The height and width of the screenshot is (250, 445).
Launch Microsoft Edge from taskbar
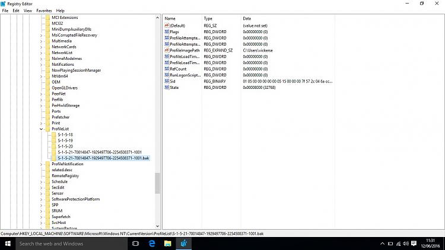tap(152, 243)
